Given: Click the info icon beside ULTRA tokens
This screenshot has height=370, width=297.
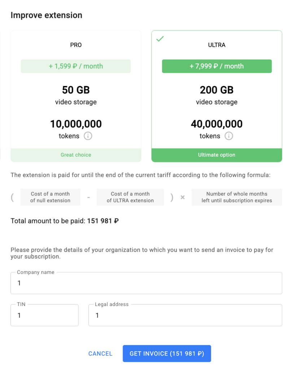Looking at the screenshot, I should point(229,136).
